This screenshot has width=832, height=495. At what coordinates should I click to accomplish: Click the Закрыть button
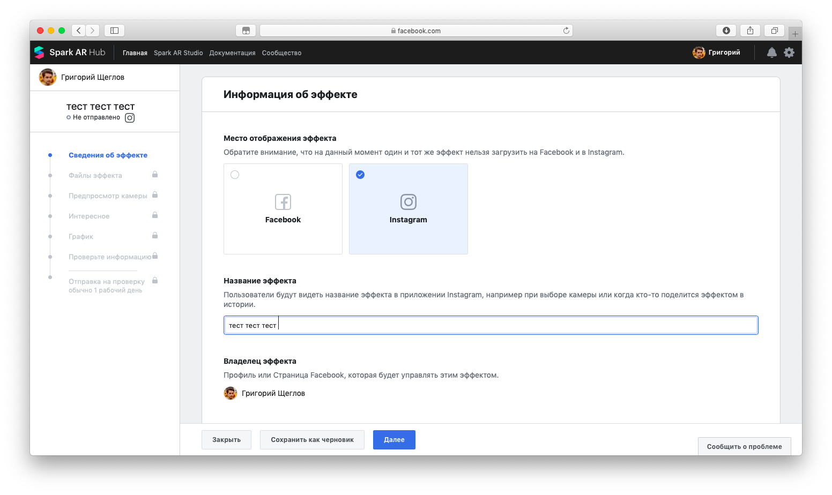(226, 440)
